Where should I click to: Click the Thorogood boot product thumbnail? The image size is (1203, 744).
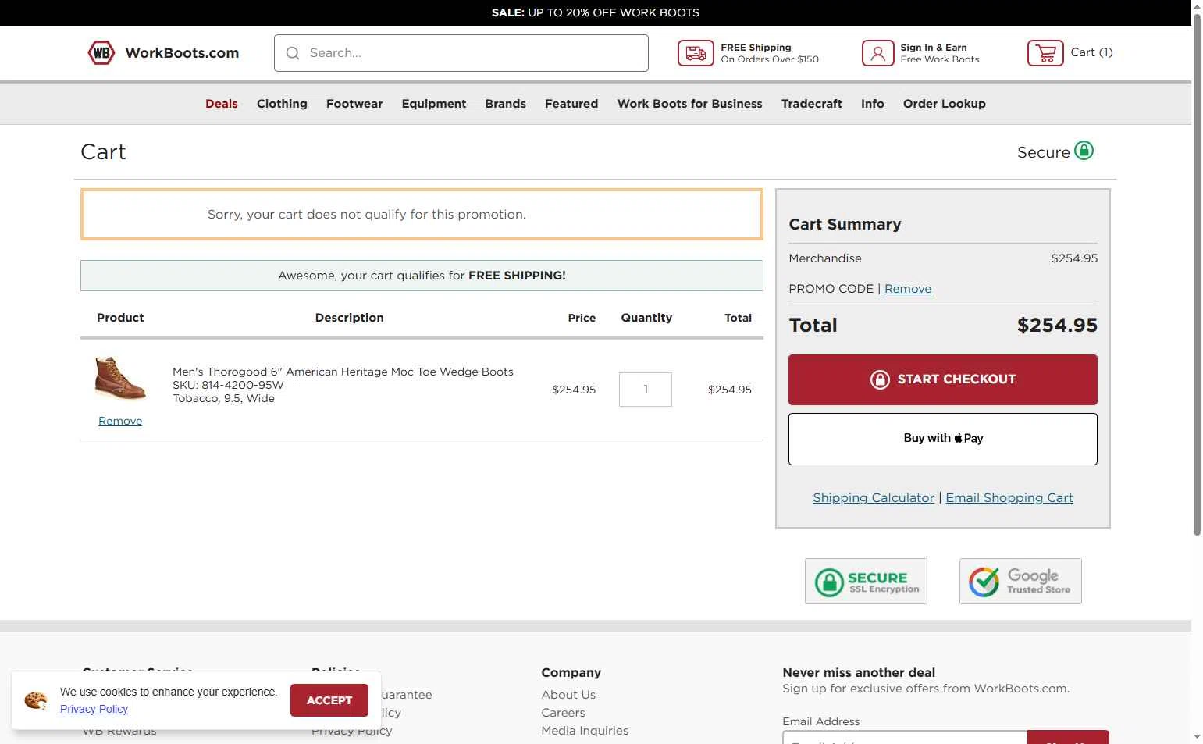click(120, 379)
